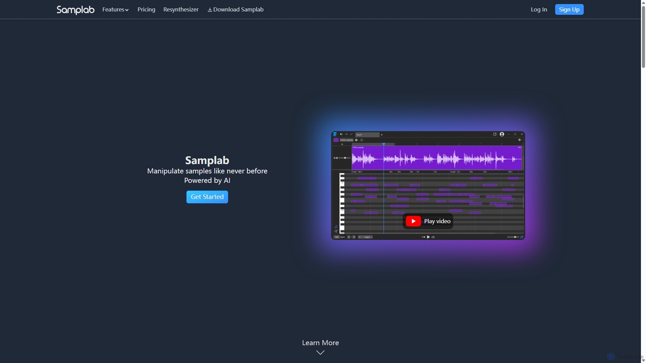Screen dimensions: 646x363
Task: Click the "Manipulate samples like never before" tagline
Action: pos(207,171)
